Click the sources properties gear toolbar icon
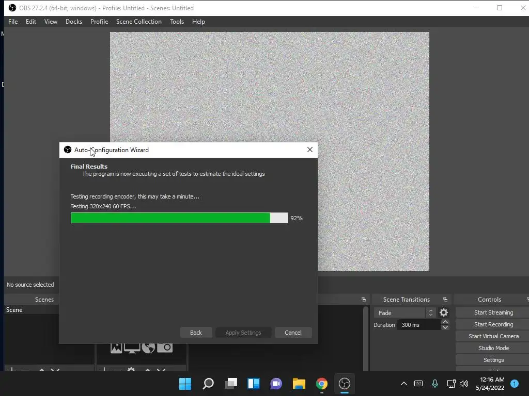 131,370
